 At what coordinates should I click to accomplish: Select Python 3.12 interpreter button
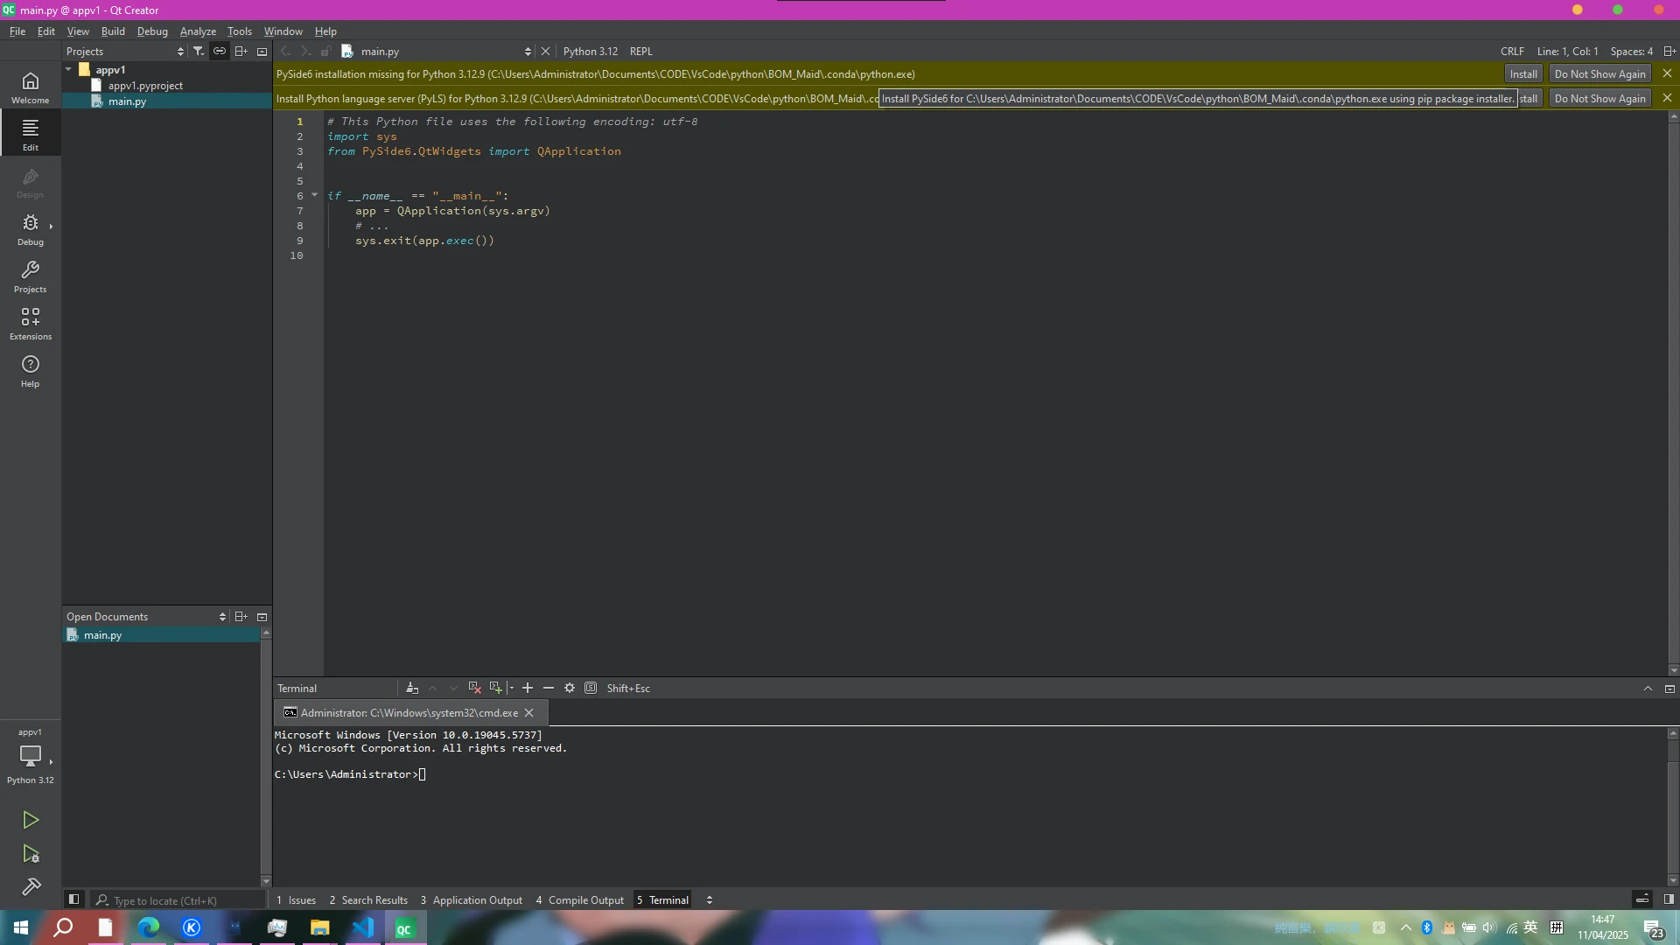coord(591,52)
